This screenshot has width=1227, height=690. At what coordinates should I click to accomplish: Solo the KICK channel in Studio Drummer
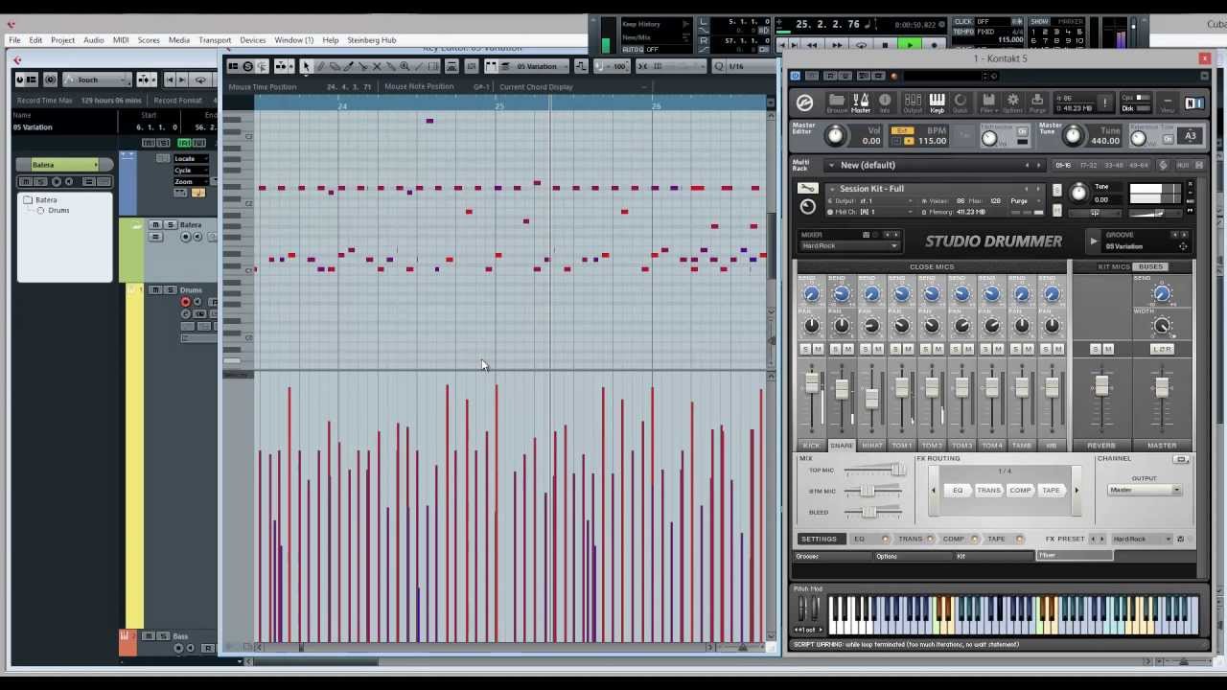pos(805,349)
